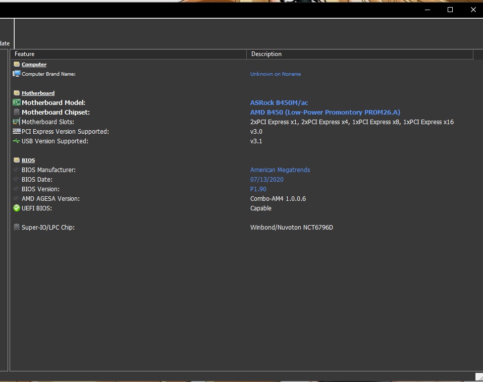Select the BIOS section heading
Screen dimensions: 483x382
click(x=28, y=160)
